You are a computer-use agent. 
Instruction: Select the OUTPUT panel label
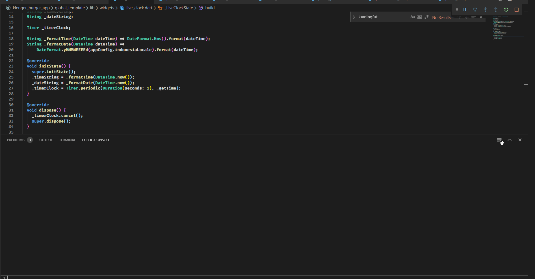(x=46, y=140)
